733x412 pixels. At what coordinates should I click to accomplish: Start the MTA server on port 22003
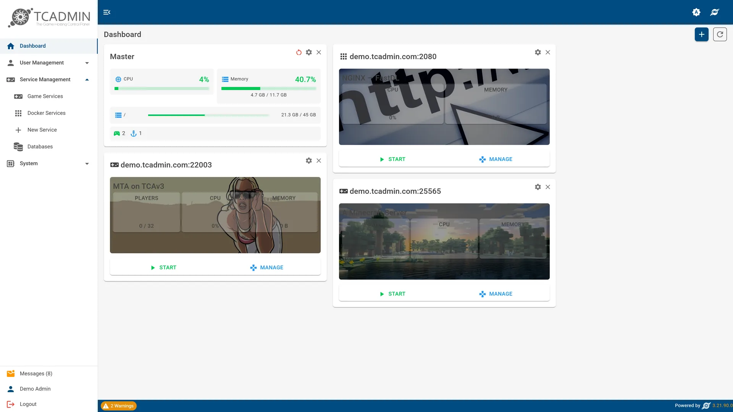click(163, 267)
